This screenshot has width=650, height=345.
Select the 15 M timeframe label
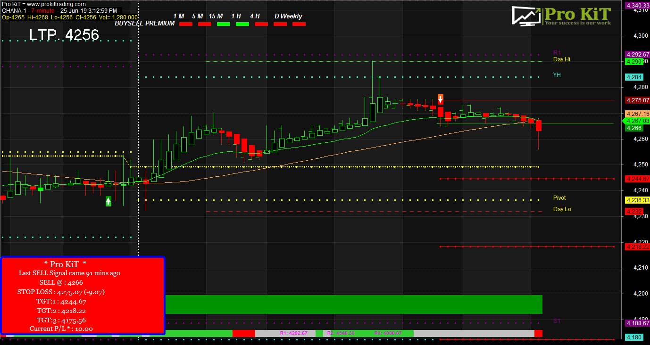[x=216, y=16]
